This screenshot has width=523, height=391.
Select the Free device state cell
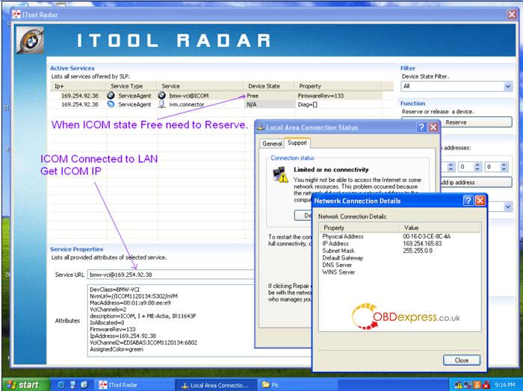[x=270, y=96]
